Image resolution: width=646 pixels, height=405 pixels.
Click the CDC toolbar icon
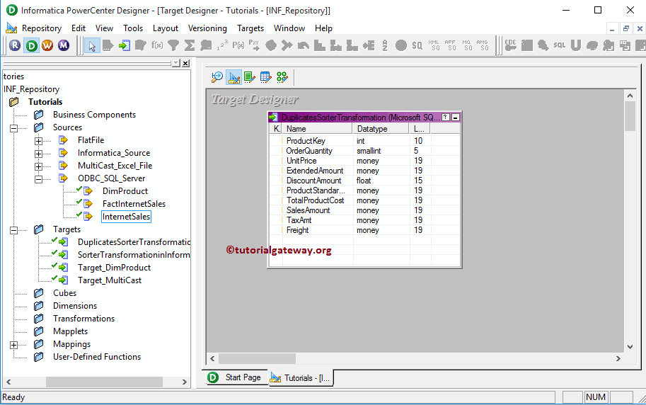coord(510,45)
